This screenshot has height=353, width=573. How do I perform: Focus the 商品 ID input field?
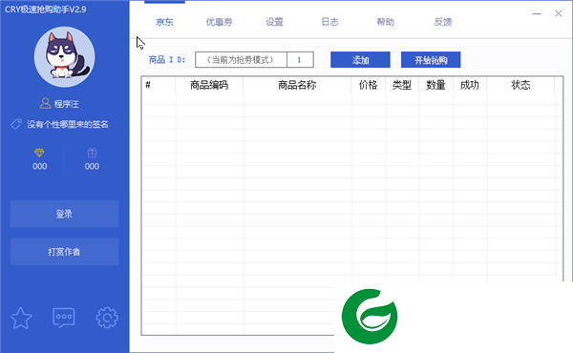pyautogui.click(x=241, y=59)
